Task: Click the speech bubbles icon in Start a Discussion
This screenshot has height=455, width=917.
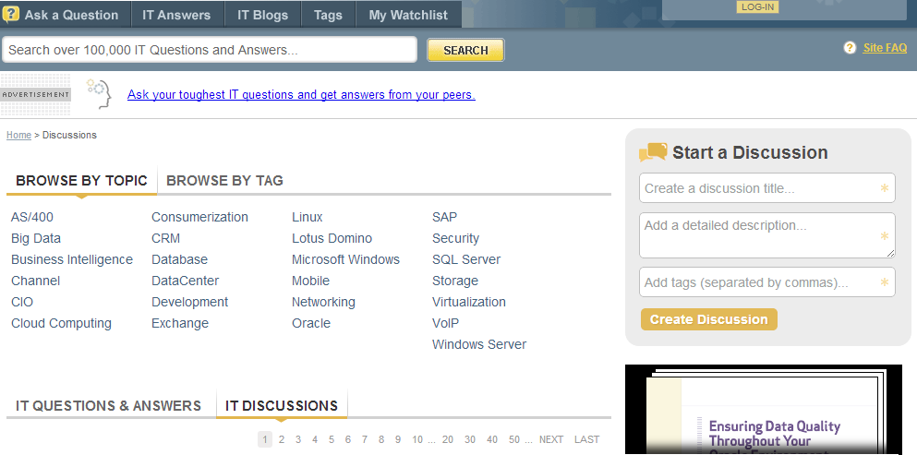Action: click(653, 152)
